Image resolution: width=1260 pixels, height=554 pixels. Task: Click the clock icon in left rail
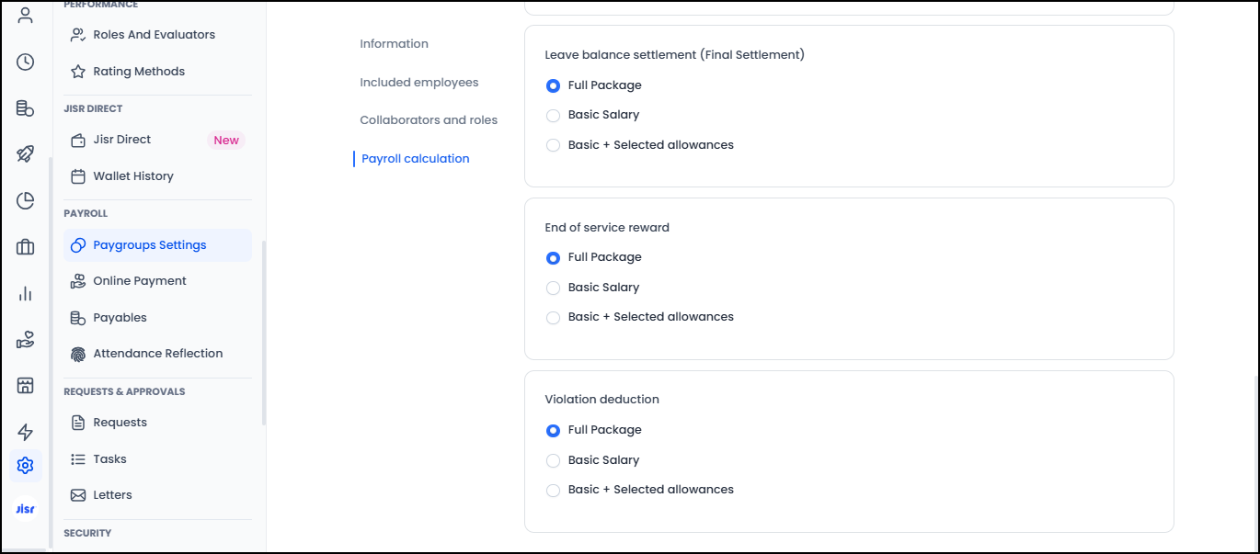click(26, 62)
